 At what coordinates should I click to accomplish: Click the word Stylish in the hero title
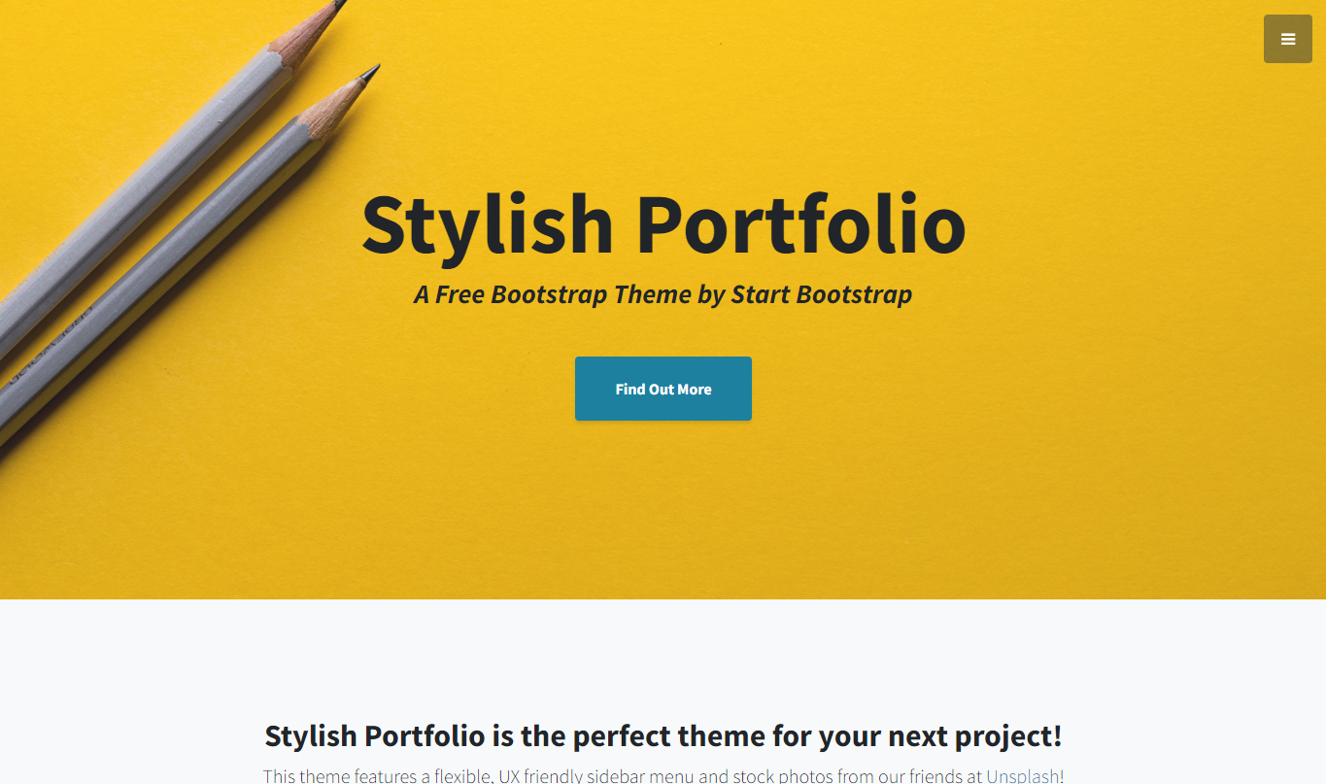(487, 225)
